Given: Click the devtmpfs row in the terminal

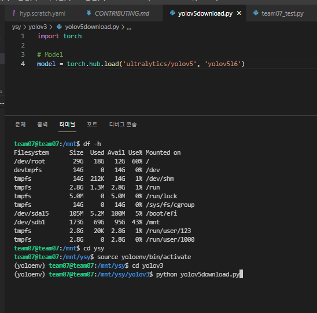Looking at the screenshot, I should [x=87, y=170].
